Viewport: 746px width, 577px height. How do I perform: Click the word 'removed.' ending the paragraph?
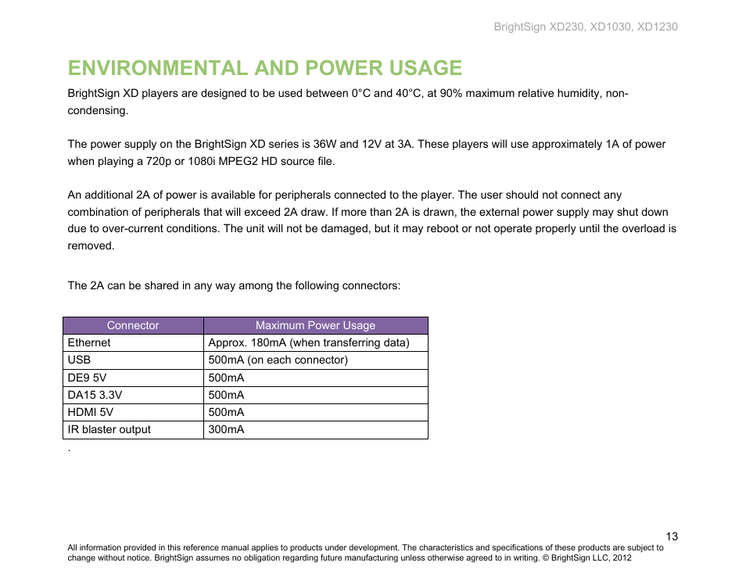[91, 246]
